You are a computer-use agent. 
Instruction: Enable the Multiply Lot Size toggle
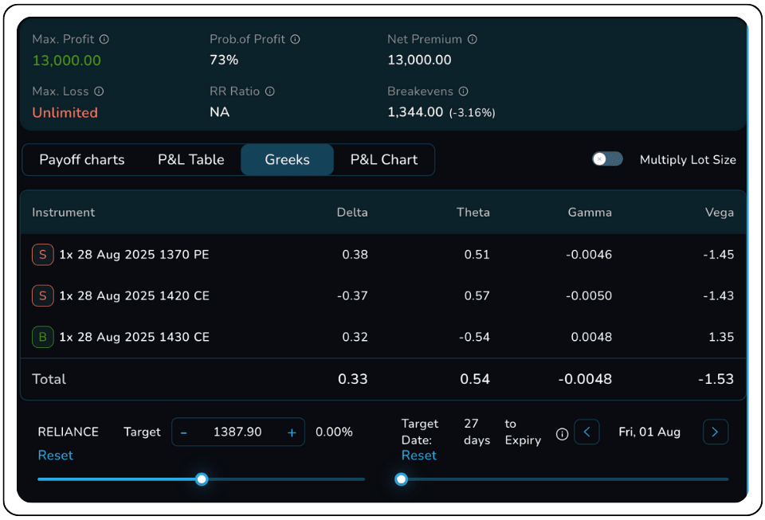coord(607,159)
